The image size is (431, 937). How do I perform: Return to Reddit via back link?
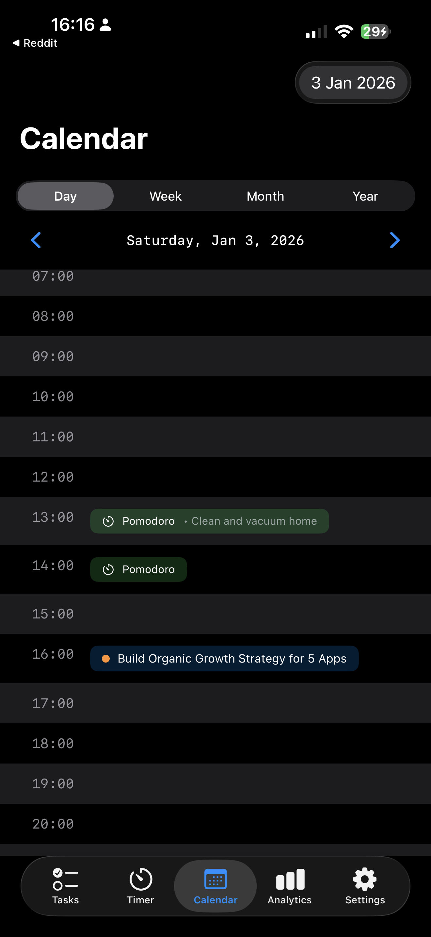coord(35,42)
